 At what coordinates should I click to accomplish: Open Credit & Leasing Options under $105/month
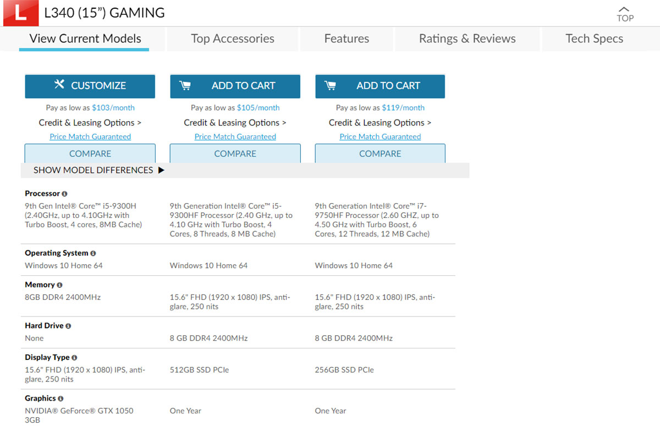[235, 123]
